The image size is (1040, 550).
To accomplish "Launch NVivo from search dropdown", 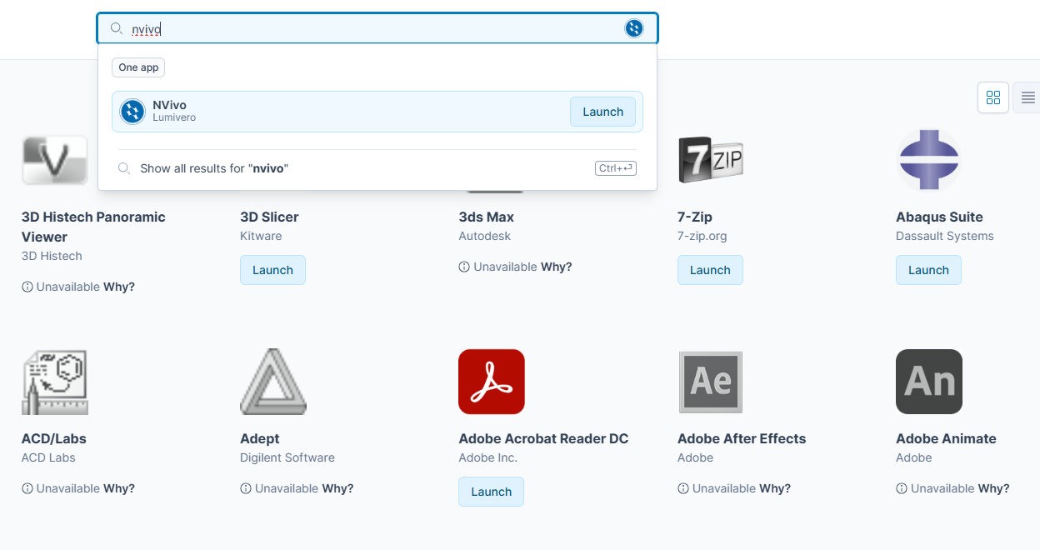I will tap(602, 112).
